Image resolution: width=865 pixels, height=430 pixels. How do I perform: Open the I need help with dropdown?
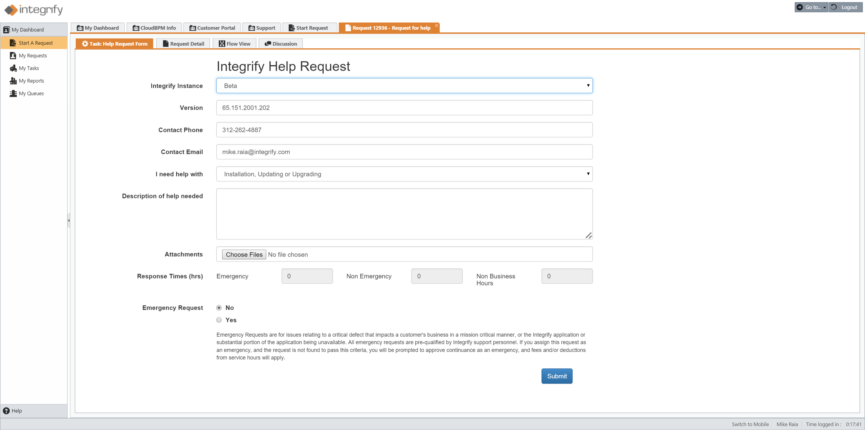pos(404,174)
